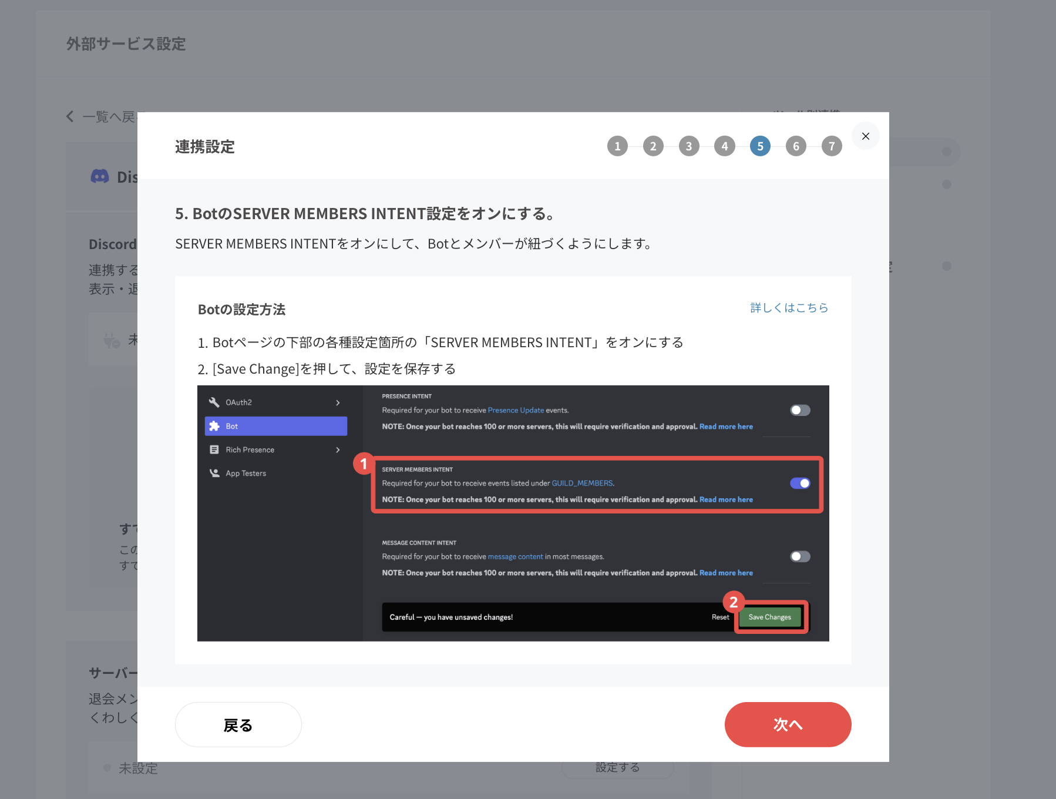The width and height of the screenshot is (1056, 799).
Task: Click the green Save Changes button
Action: 769,617
